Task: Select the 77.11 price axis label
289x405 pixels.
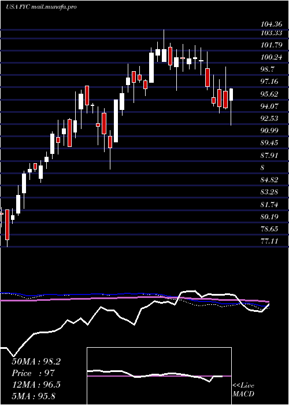Action: pos(270,241)
